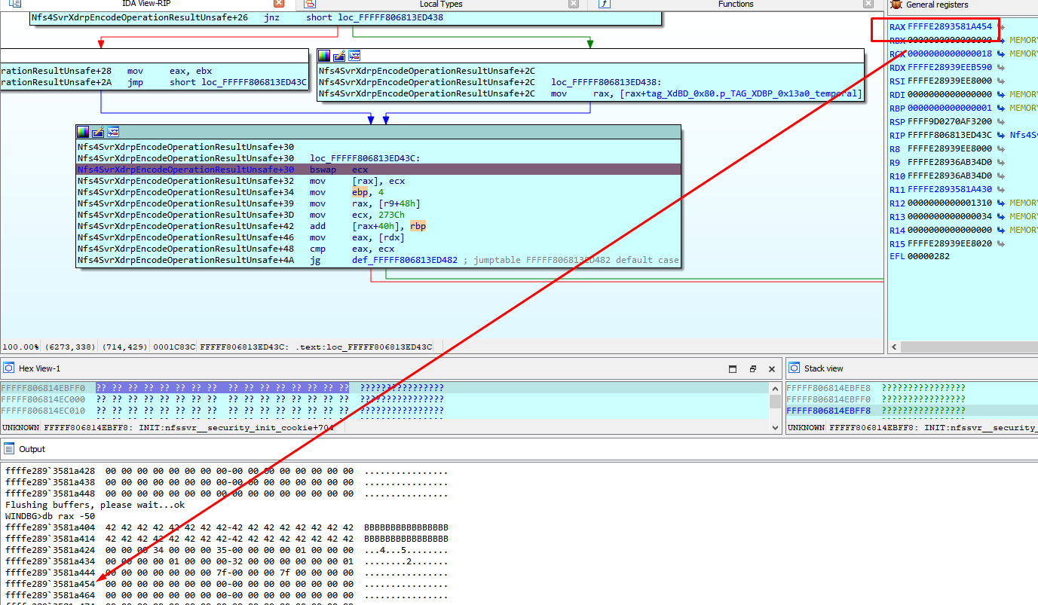1038x605 pixels.
Task: Click left arrow of registers horizontal scrollbar
Action: point(895,347)
